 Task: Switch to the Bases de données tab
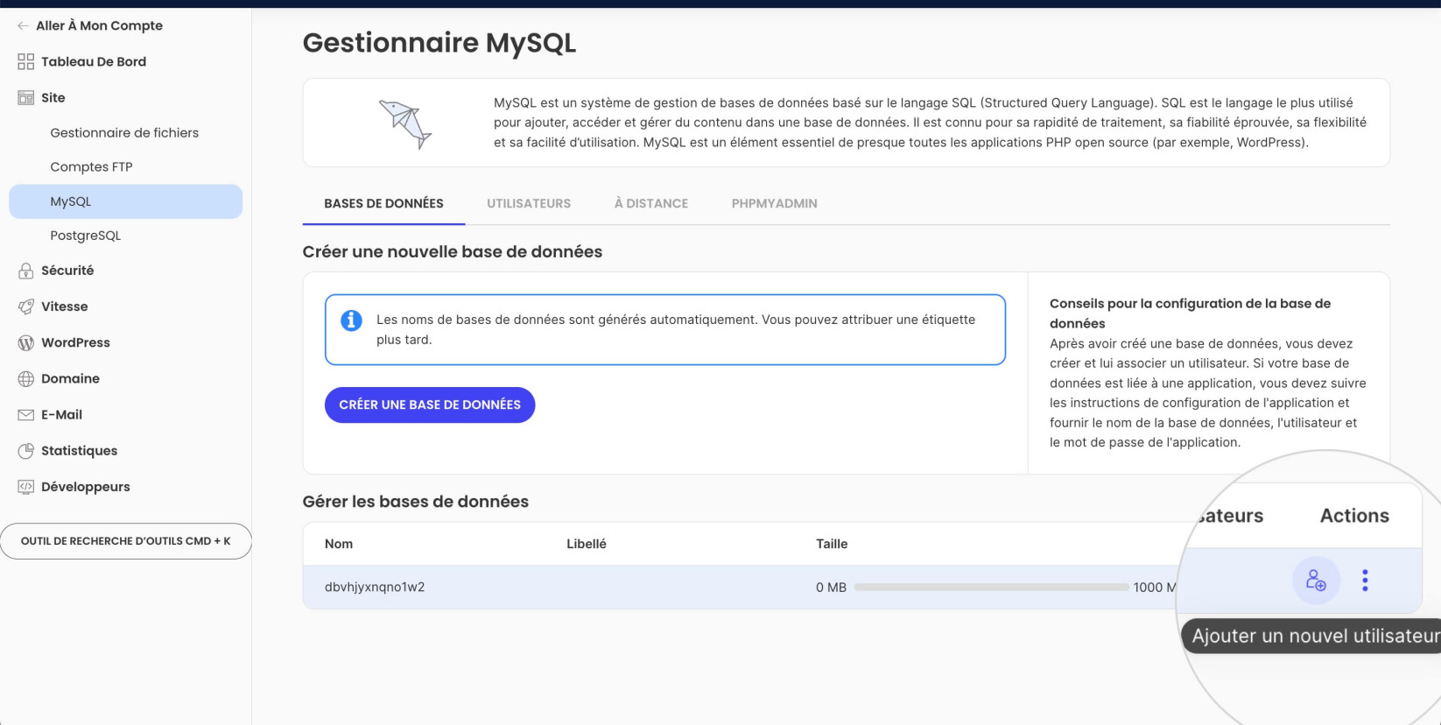(383, 203)
